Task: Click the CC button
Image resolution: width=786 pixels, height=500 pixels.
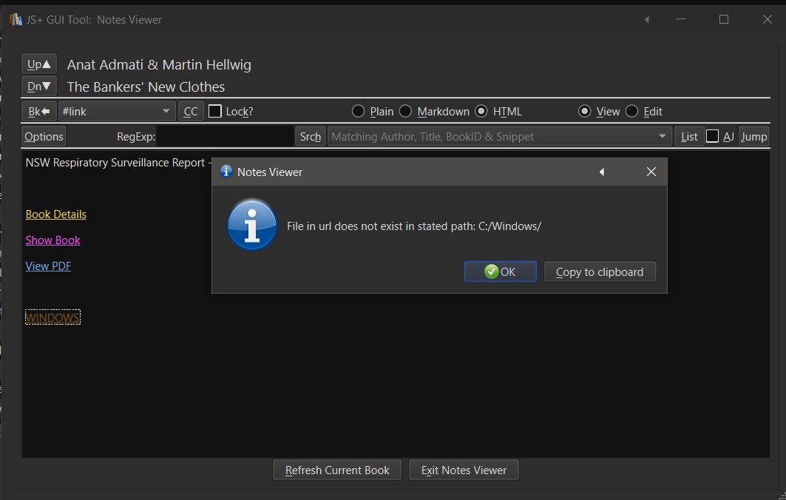Action: pyautogui.click(x=191, y=112)
